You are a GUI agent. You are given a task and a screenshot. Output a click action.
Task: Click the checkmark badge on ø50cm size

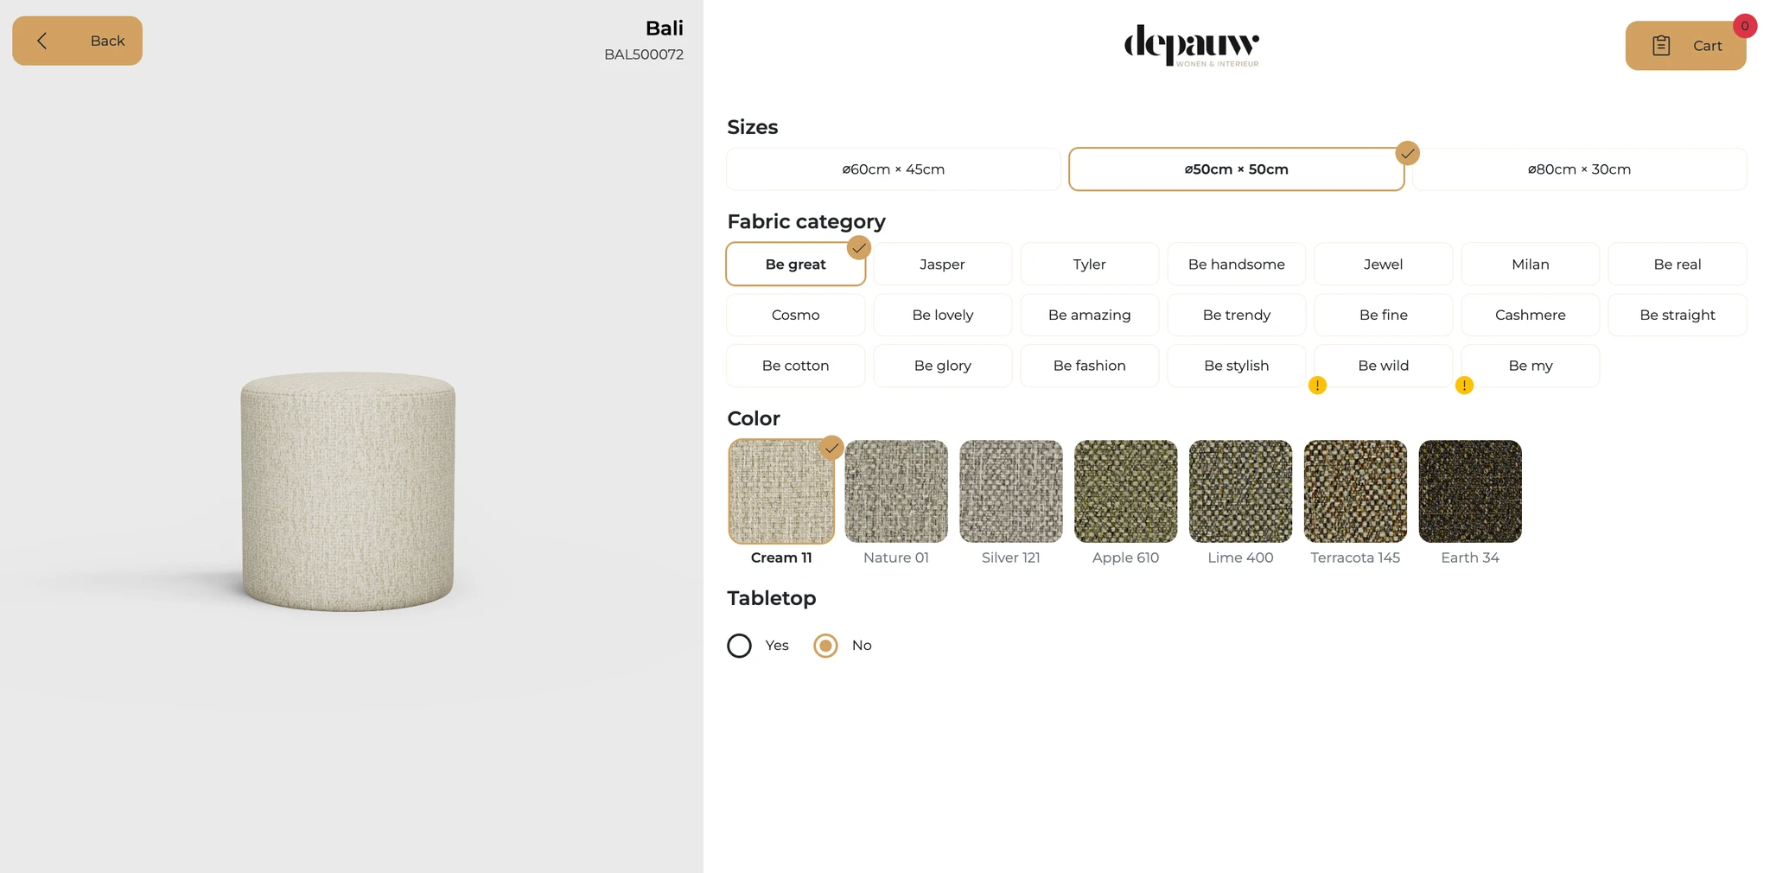[1408, 154]
